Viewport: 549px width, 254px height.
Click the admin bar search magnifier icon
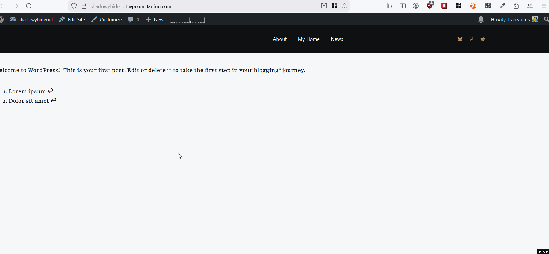(546, 19)
